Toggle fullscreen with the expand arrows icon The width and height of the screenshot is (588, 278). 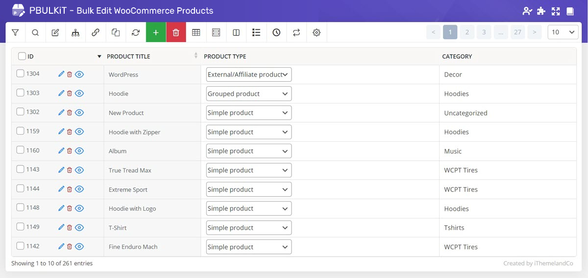(x=556, y=11)
